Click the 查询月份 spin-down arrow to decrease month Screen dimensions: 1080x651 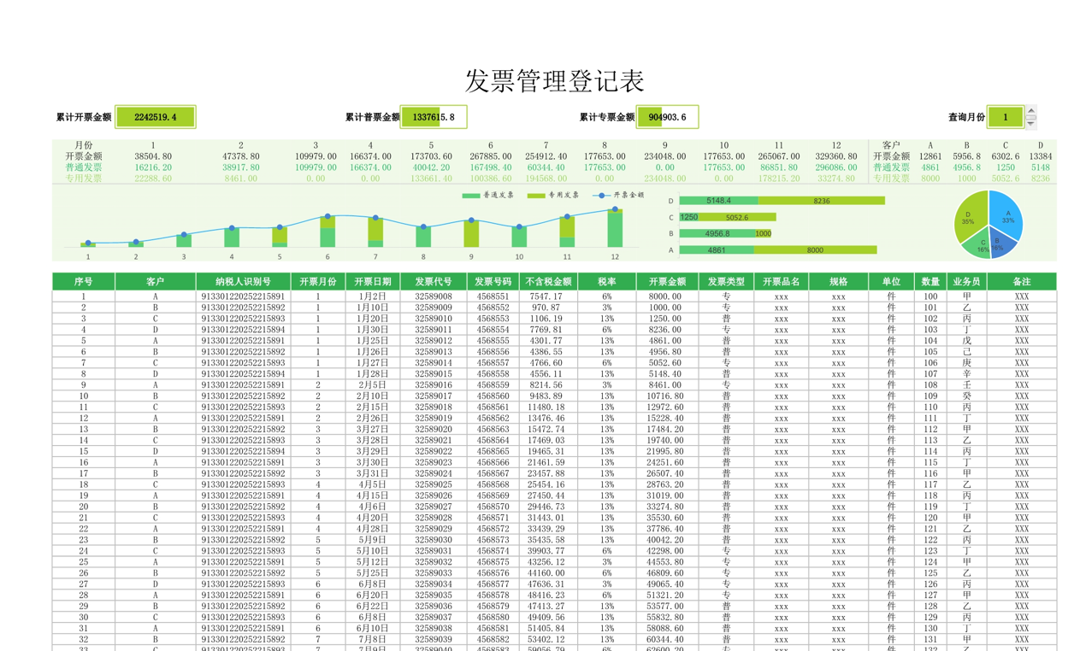pos(1030,123)
